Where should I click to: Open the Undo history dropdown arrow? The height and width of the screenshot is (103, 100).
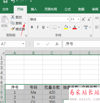(x=17, y=1)
